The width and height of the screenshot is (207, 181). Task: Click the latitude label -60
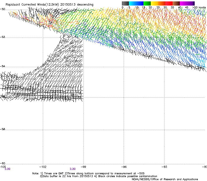point(3,163)
